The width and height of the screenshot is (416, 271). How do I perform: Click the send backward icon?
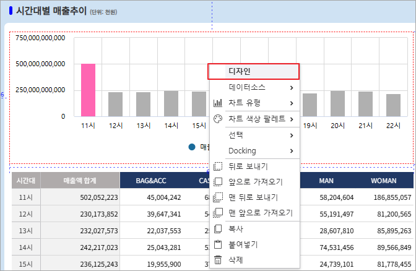(217, 166)
